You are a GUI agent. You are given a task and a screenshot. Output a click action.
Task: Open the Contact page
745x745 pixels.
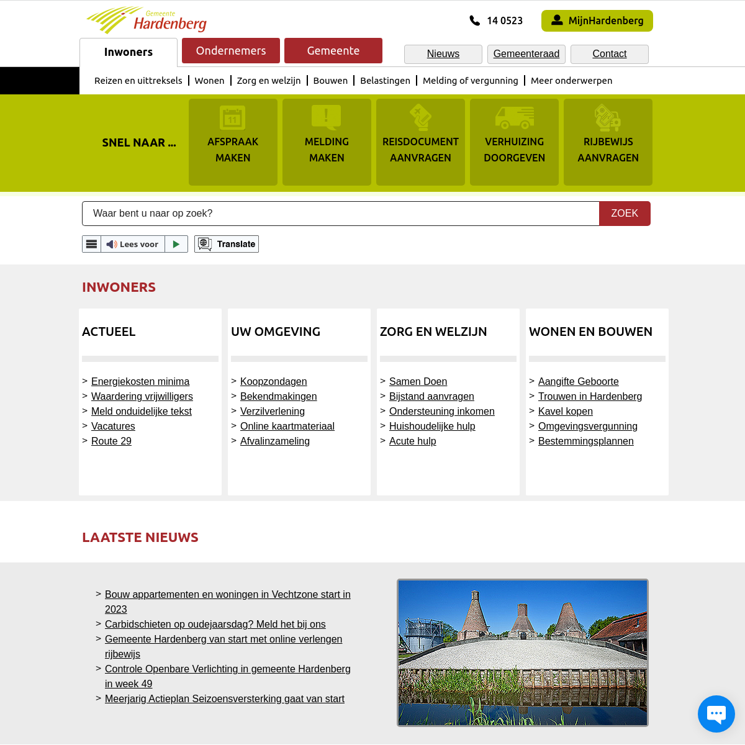pyautogui.click(x=610, y=54)
